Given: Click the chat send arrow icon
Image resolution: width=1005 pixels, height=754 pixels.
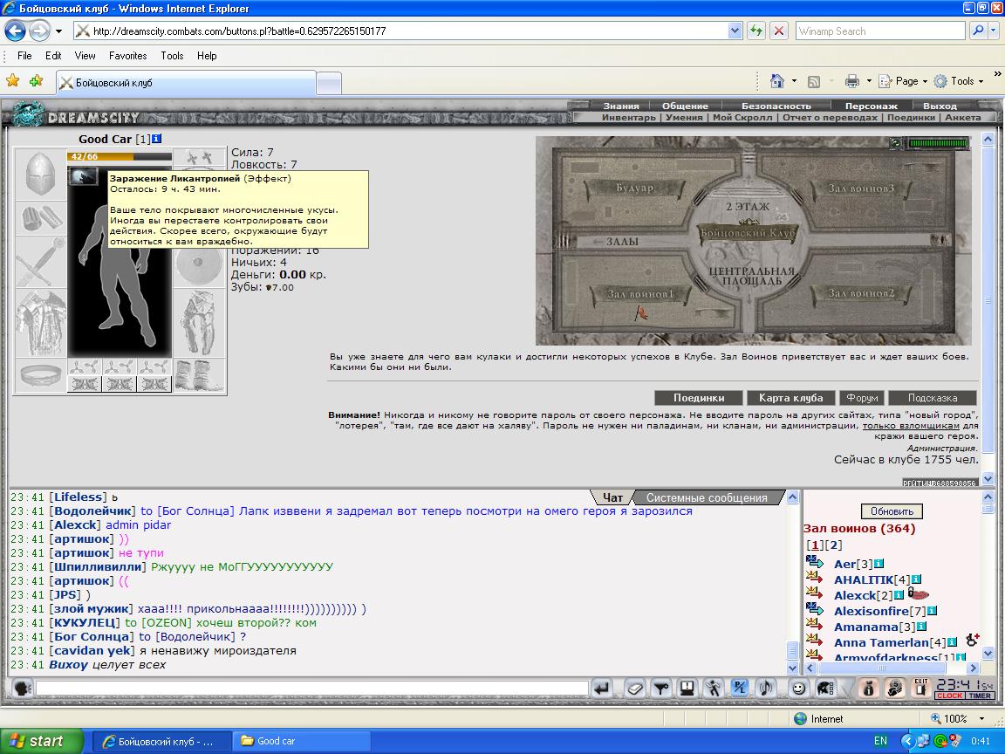Looking at the screenshot, I should (600, 689).
